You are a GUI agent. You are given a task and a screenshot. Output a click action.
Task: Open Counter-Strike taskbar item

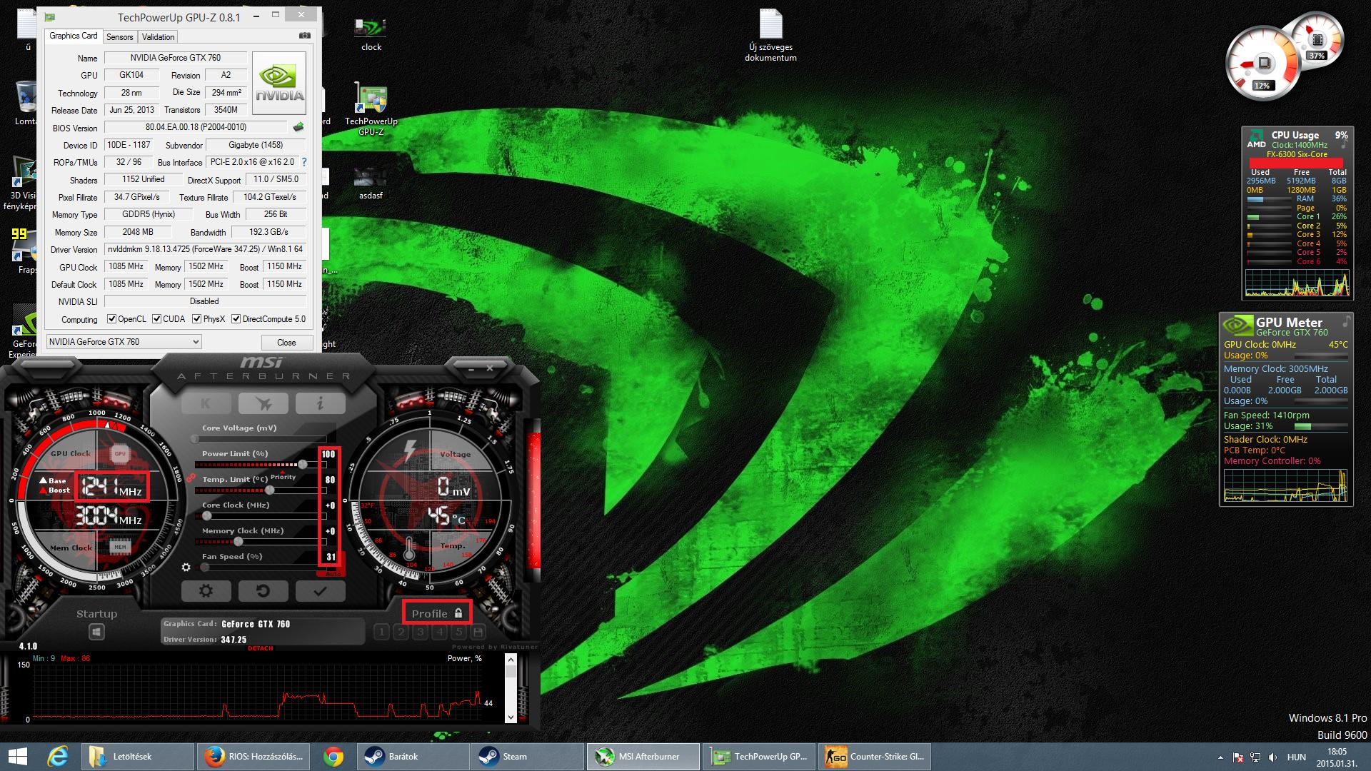(875, 756)
